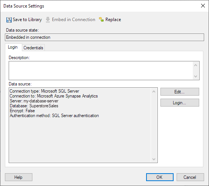Click the Embed in Connection text
The image size is (209, 186).
73,20
